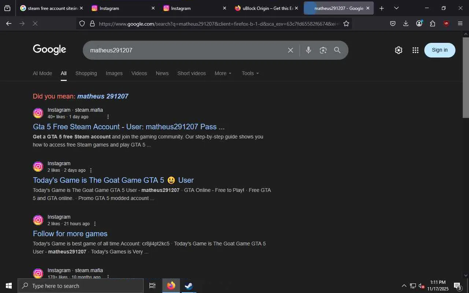Open the taskbar clock and date
Screen dimensions: 469x293
coord(438,286)
